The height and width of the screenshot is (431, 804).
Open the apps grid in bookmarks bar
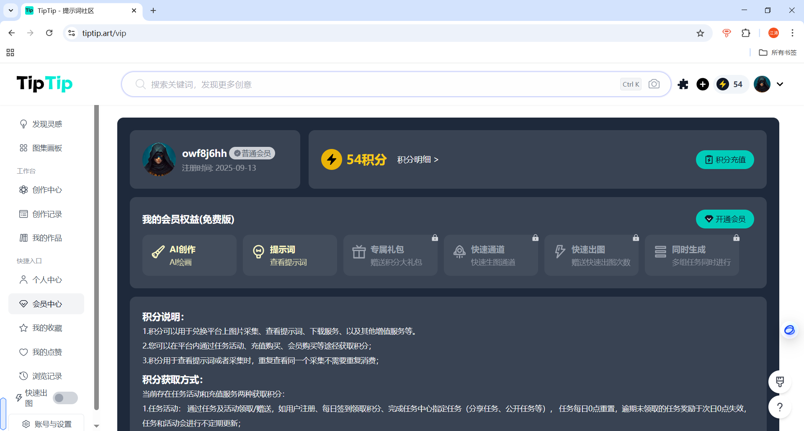coord(10,52)
